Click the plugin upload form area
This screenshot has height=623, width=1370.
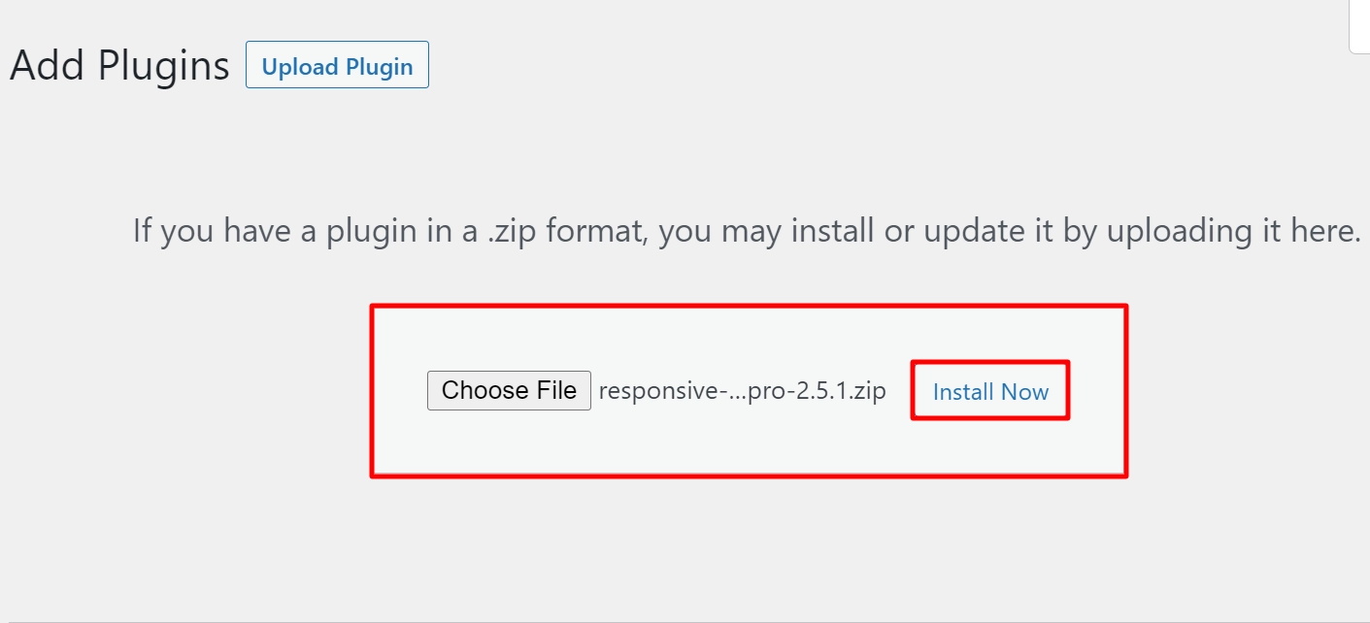coord(748,390)
